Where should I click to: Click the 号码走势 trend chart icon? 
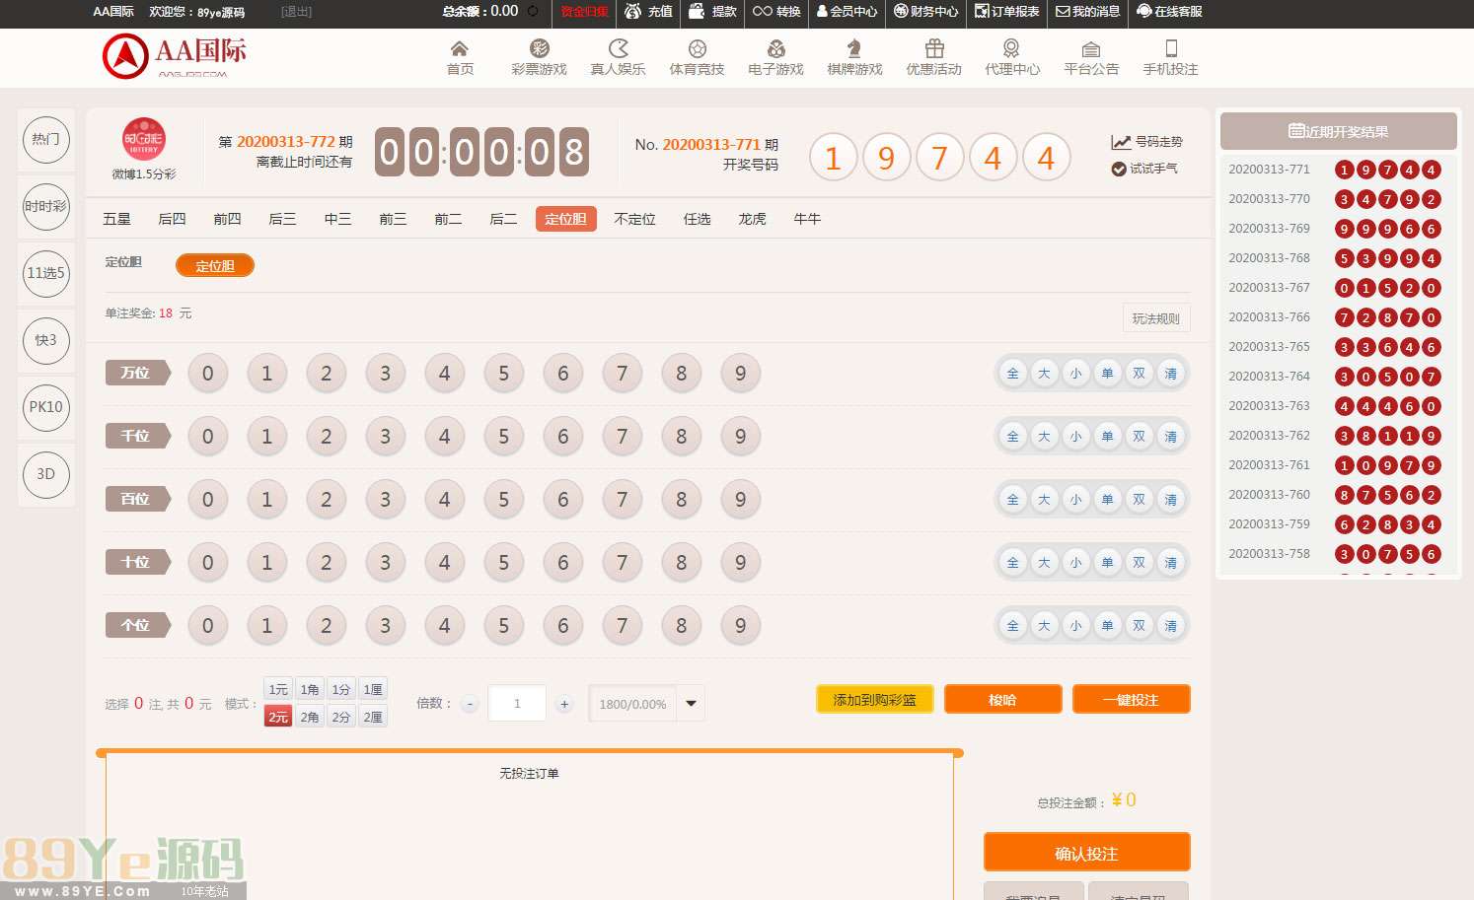[1120, 142]
